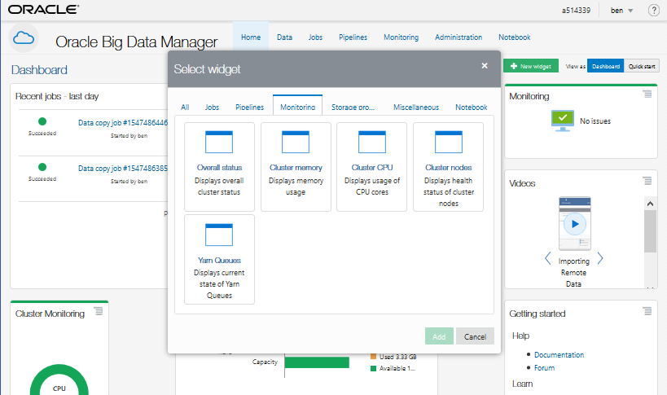This screenshot has width=667, height=395.
Task: Select the Overall status widget icon
Action: (x=219, y=142)
